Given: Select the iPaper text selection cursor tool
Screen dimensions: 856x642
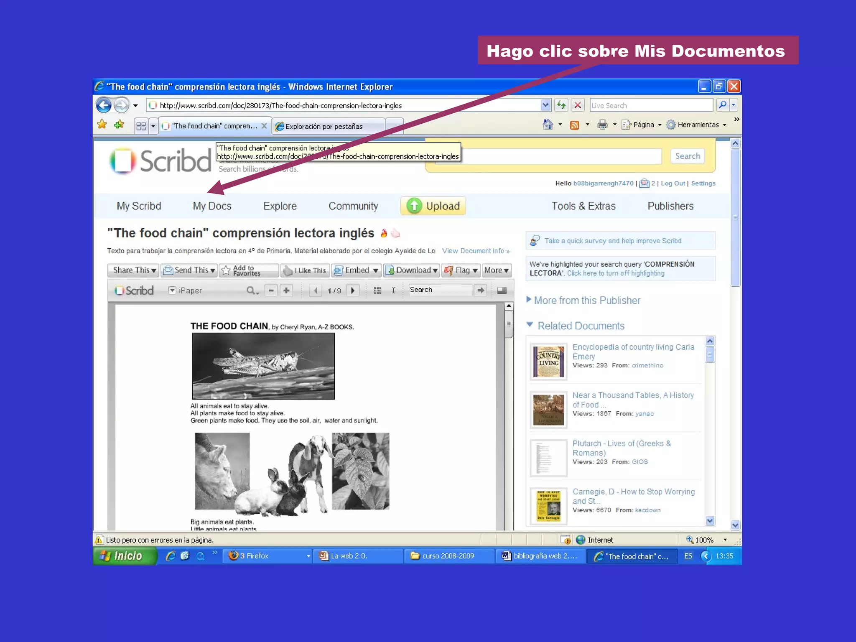Looking at the screenshot, I should pos(393,290).
